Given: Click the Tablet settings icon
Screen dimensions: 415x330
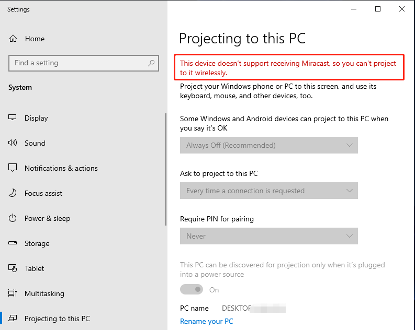Looking at the screenshot, I should click(x=13, y=268).
